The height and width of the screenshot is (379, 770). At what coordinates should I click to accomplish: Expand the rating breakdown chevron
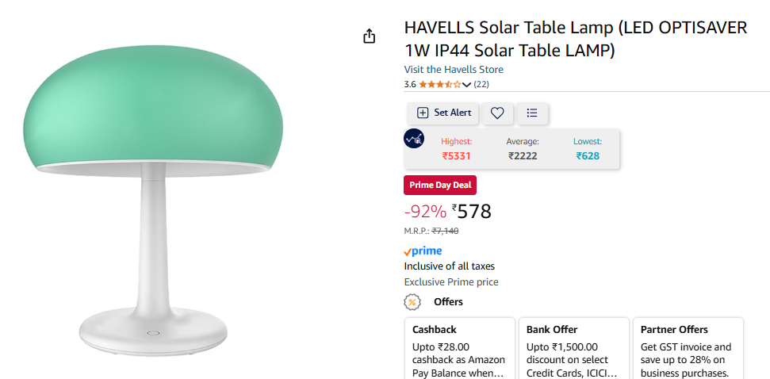(466, 85)
